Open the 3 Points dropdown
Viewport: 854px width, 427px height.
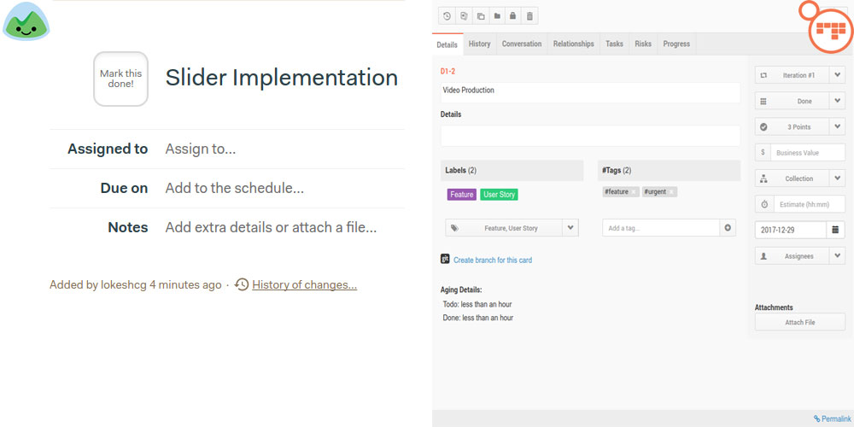(837, 127)
